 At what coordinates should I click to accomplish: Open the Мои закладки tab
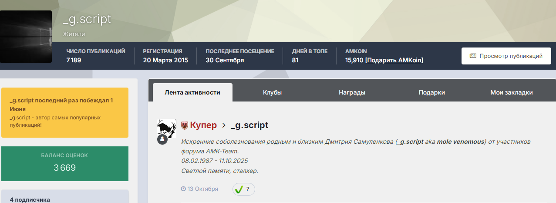pos(511,92)
